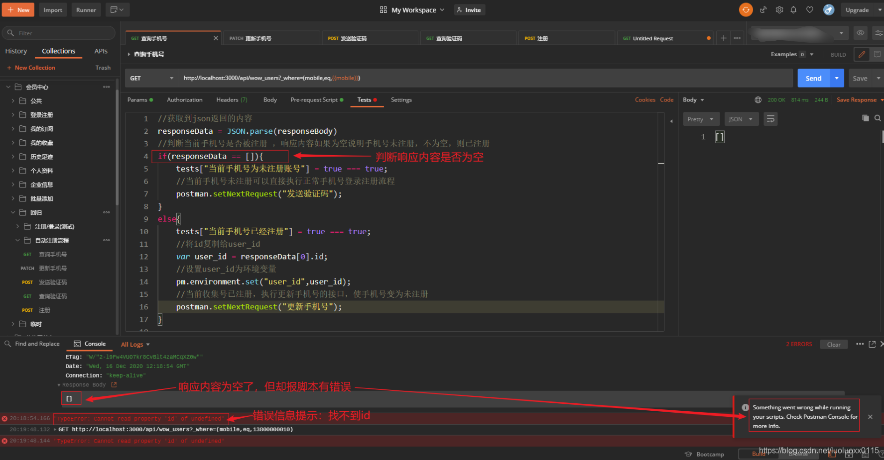Click the new window dropdown icon near Runner

tap(117, 10)
